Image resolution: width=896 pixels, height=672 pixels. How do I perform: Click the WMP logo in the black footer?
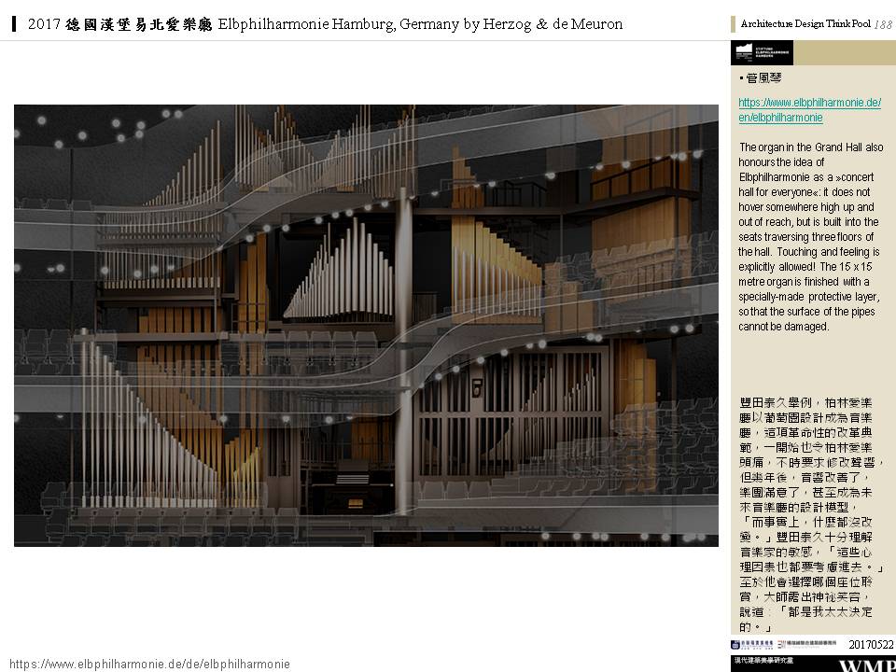tap(866, 665)
